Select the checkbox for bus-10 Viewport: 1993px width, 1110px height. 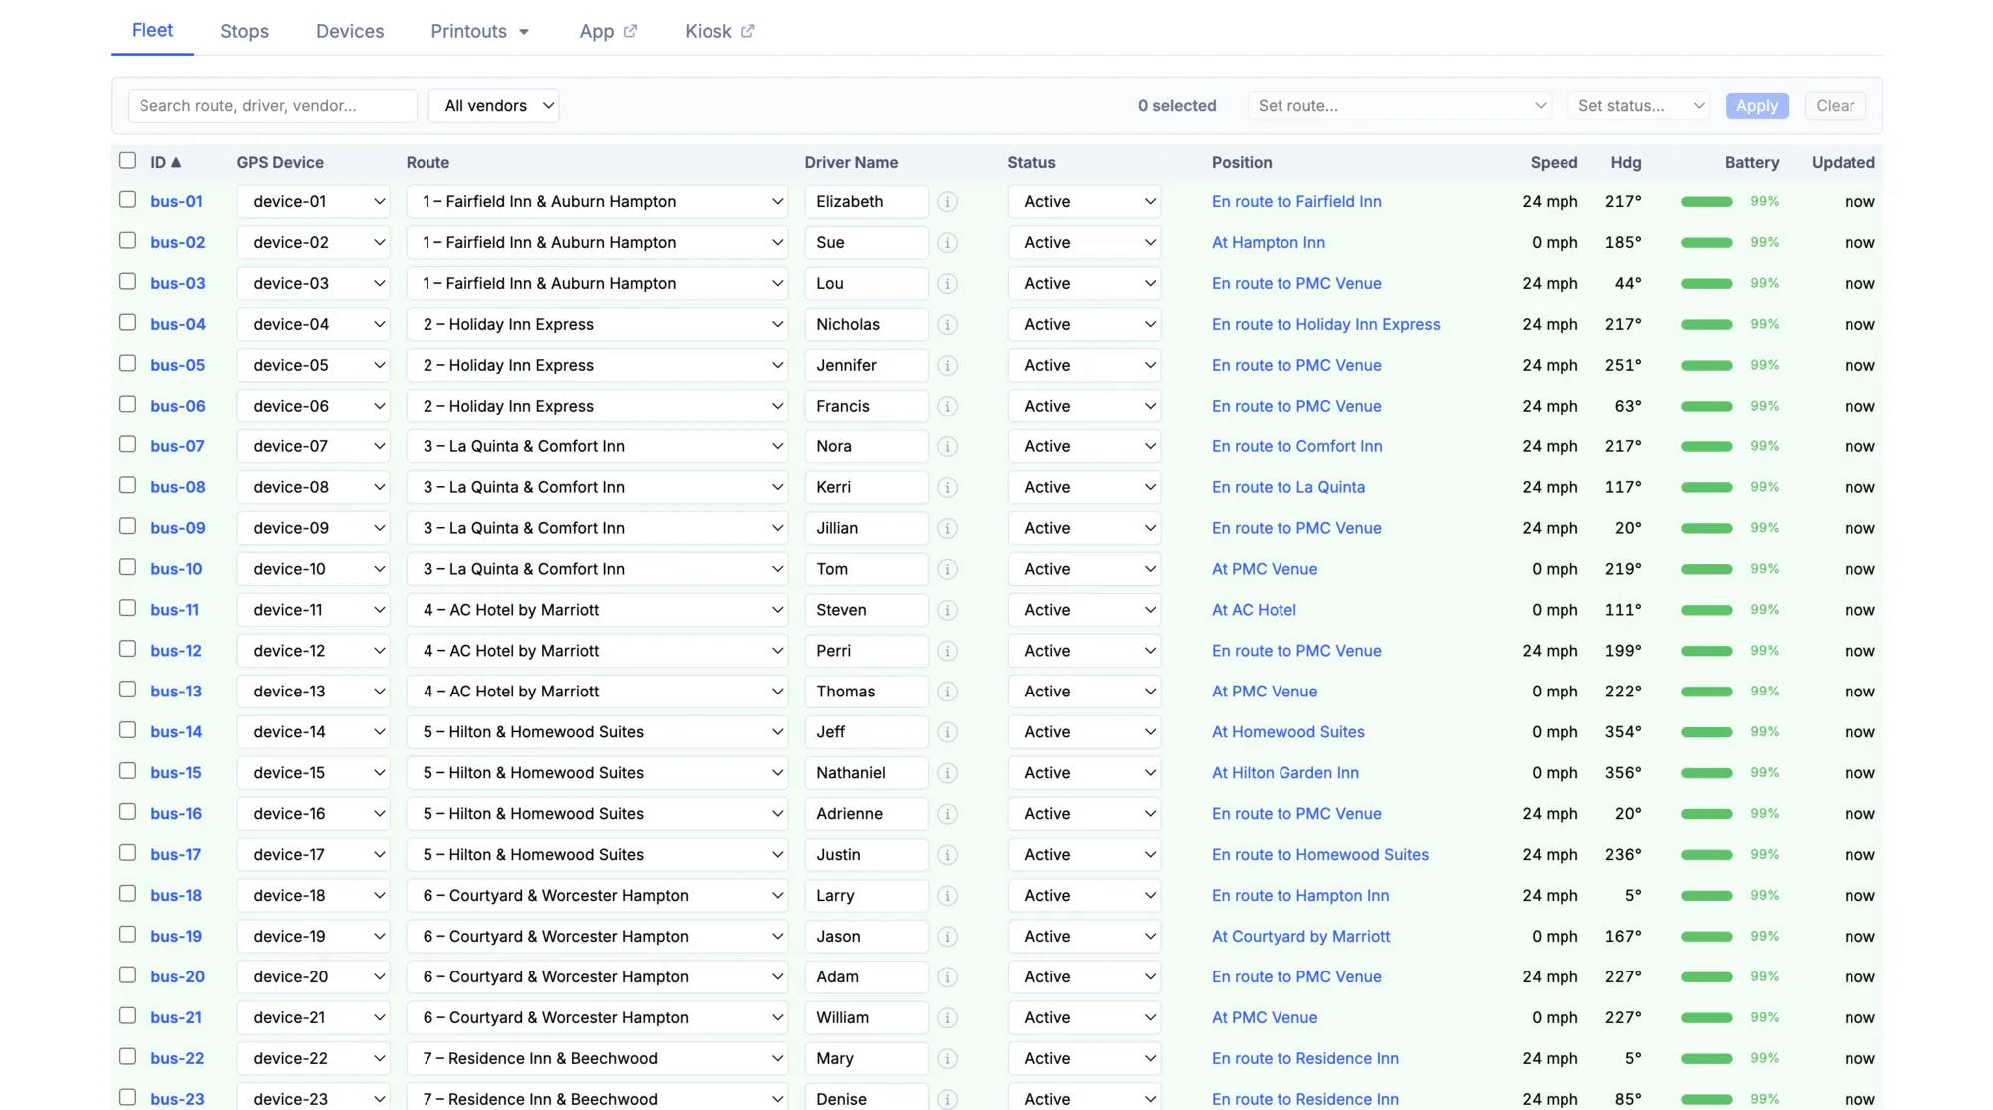point(127,567)
